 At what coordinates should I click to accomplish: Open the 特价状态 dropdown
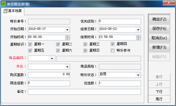pos(138,75)
